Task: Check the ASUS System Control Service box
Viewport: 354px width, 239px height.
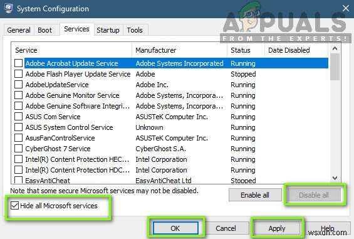Action: (18, 127)
